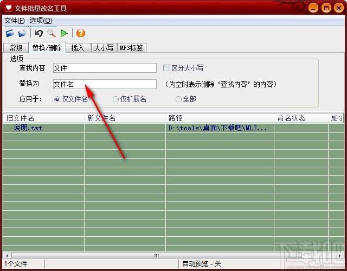
Task: Click the add folder toolbar icon
Action: (x=22, y=33)
